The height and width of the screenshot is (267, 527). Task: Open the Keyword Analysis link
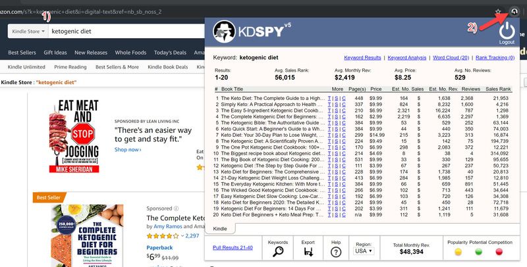click(x=406, y=58)
